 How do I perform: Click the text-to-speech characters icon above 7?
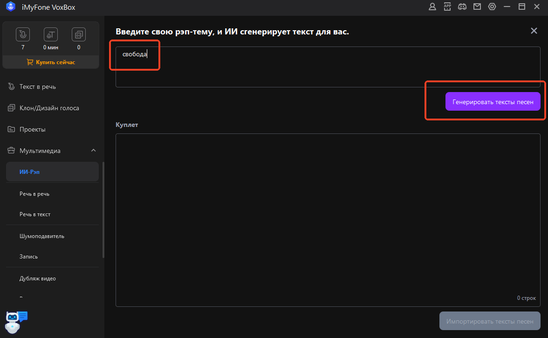pyautogui.click(x=23, y=34)
